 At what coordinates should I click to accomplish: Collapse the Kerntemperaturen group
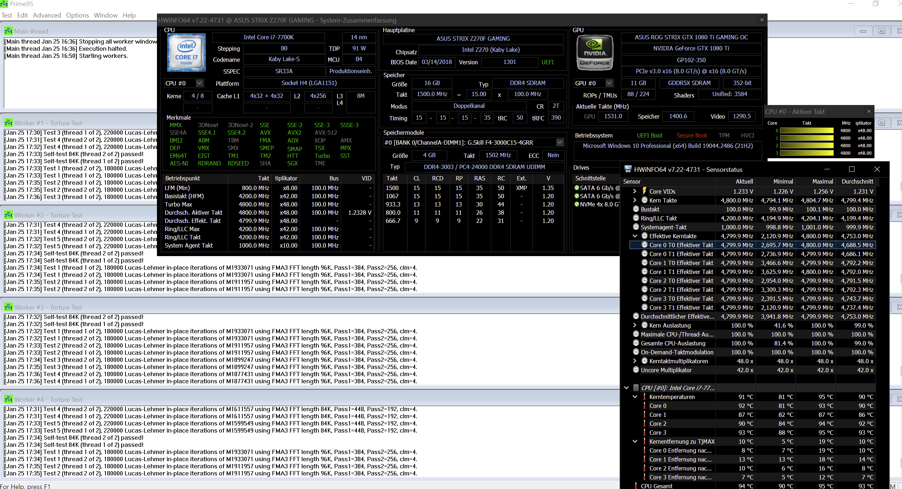click(x=635, y=397)
